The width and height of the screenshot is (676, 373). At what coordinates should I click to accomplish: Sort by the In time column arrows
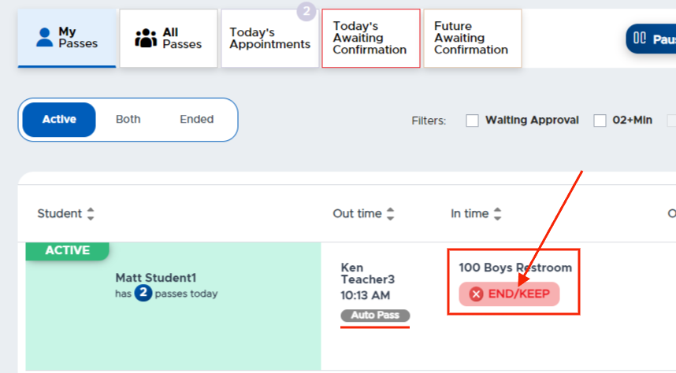click(x=497, y=213)
